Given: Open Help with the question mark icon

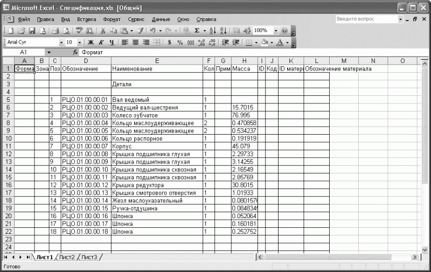Looking at the screenshot, I should click(x=284, y=31).
